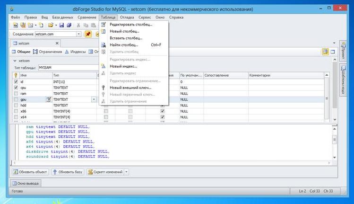Screen dimensions: 354x204
Task: Click the foreign key icon in menu
Action: tap(104, 88)
